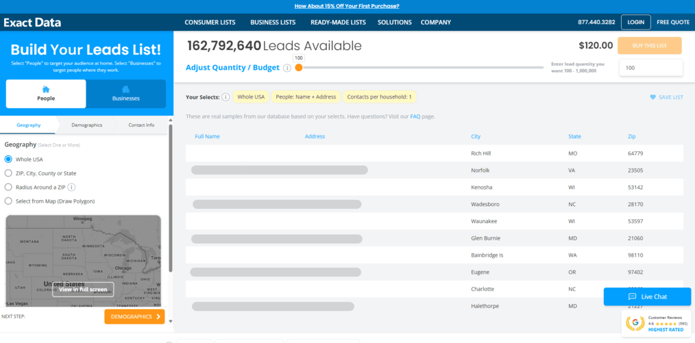Switch to the Contact Info tab

click(x=141, y=125)
